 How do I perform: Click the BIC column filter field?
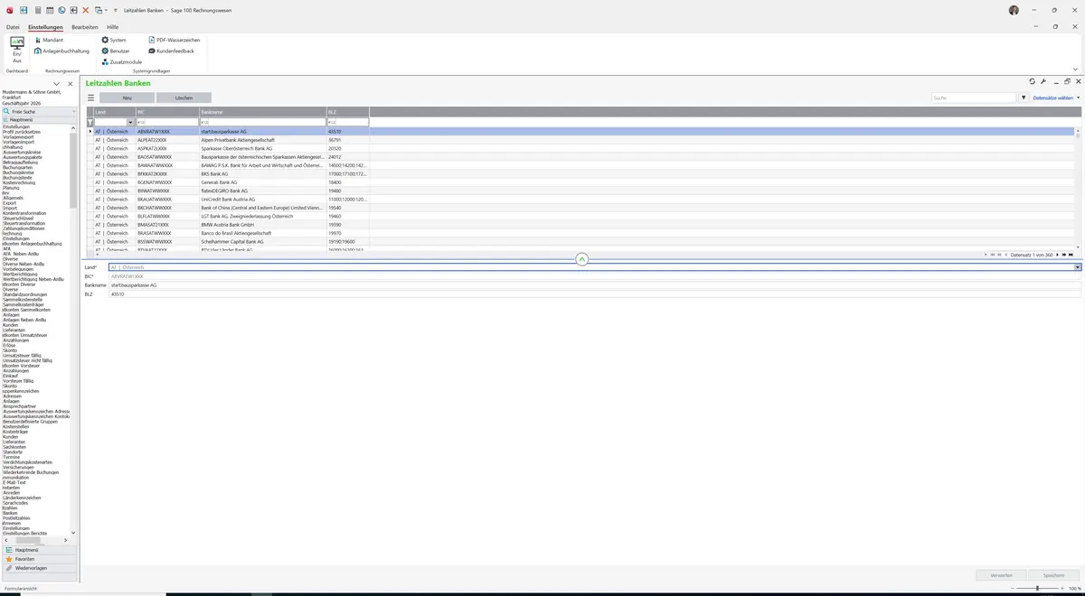[167, 122]
